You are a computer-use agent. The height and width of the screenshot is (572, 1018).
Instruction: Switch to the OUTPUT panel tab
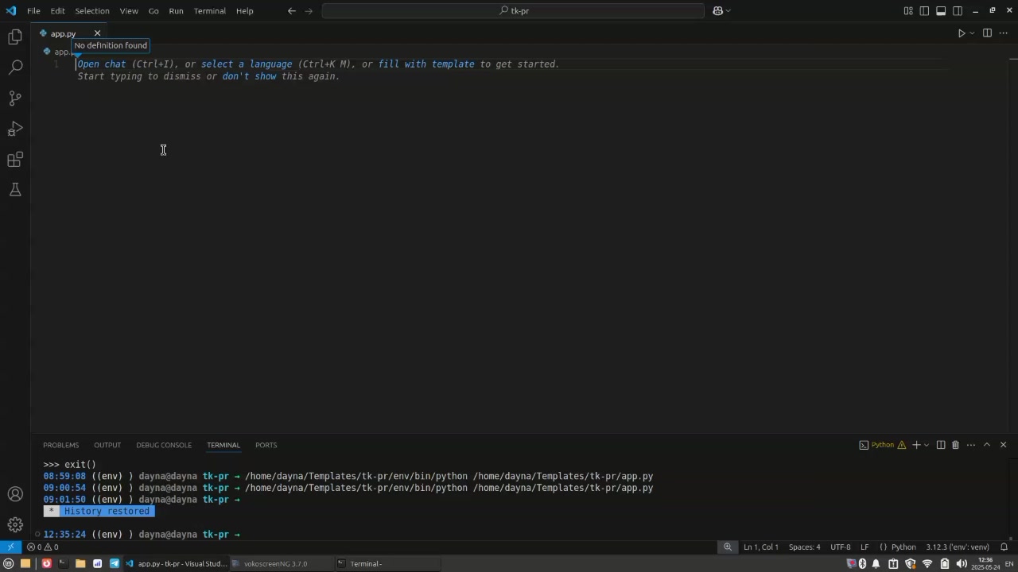click(107, 445)
